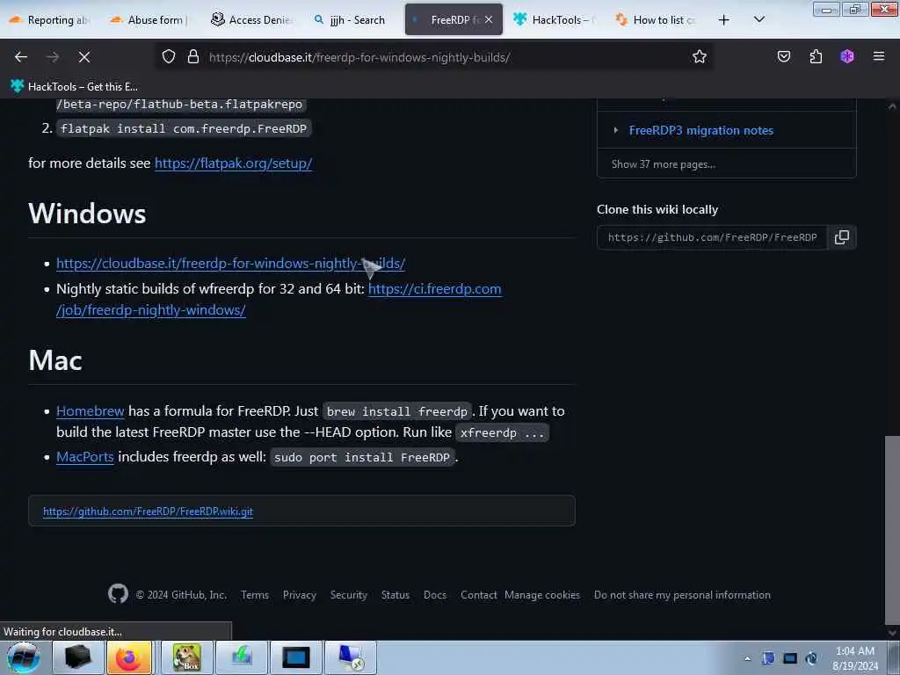Click the flatpak install com.freerdp.FreeRDP code
This screenshot has width=900, height=675.
pos(184,128)
